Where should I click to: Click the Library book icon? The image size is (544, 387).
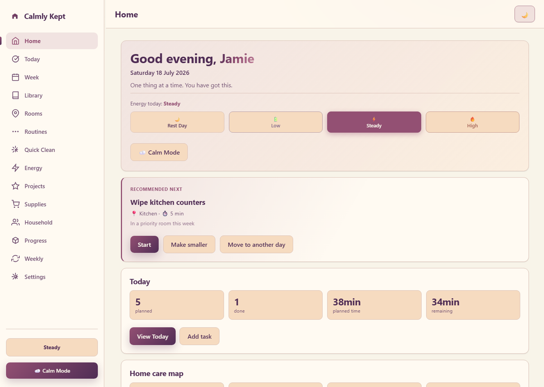pos(15,95)
